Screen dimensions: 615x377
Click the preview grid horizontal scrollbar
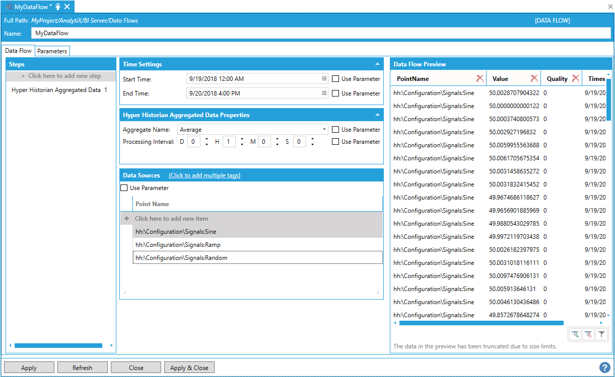click(x=481, y=323)
